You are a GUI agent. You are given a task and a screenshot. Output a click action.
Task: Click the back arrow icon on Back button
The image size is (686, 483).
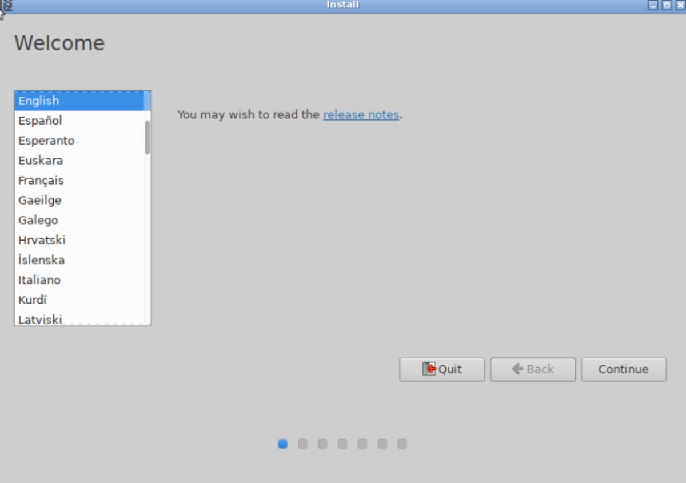pos(517,369)
